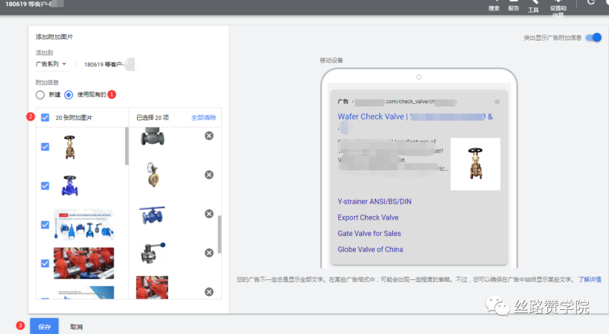Click Gate Valve for Sales sitelink
Viewport: 609px width, 334px height.
coord(369,234)
